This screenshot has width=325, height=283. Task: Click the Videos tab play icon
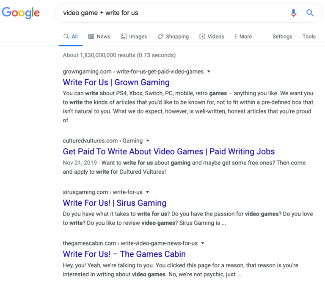coord(202,37)
